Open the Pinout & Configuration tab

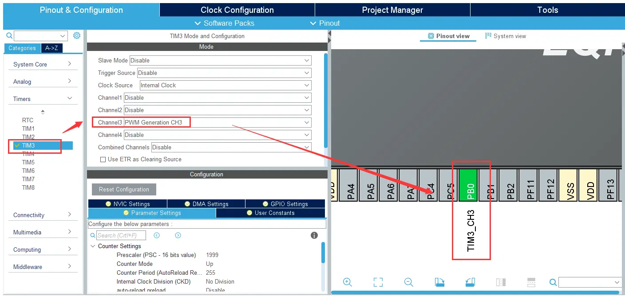click(81, 10)
